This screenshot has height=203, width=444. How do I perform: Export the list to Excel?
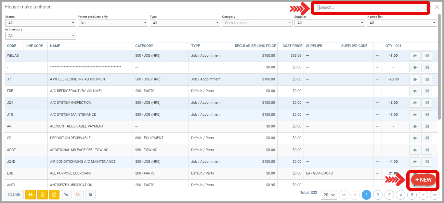pyautogui.click(x=42, y=195)
